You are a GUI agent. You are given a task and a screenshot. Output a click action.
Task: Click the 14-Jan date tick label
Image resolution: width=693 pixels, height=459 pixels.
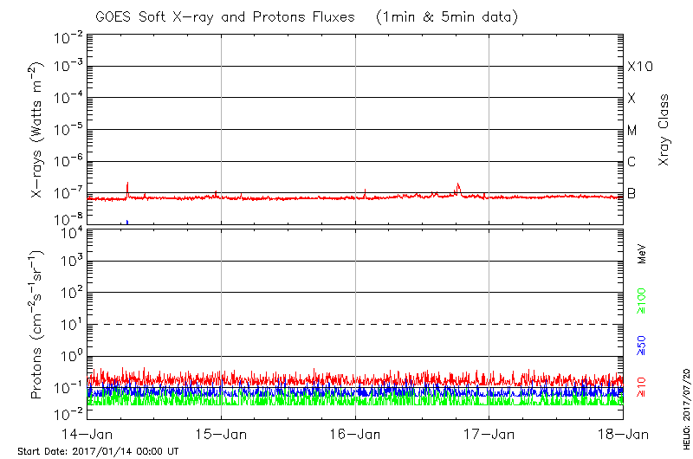click(x=87, y=434)
